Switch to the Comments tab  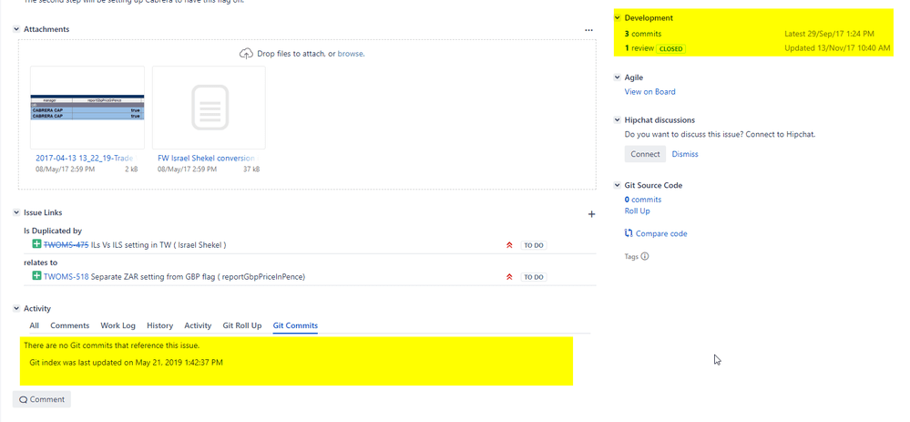[69, 325]
